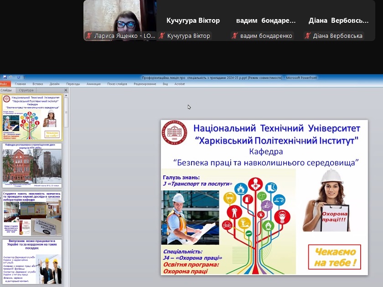The width and height of the screenshot is (383, 287).
Task: Select the Вид ribbon tab
Action: pyautogui.click(x=166, y=84)
